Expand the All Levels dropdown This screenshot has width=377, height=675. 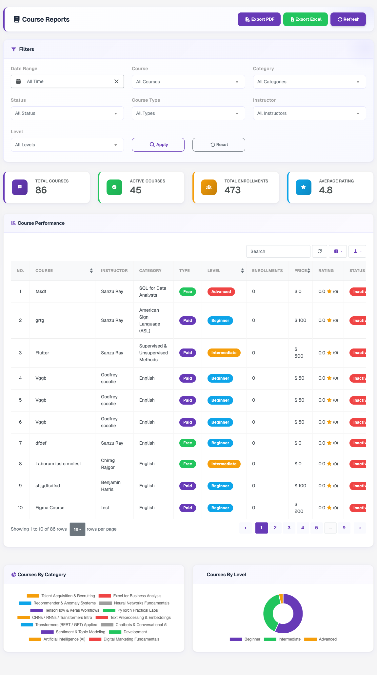point(67,145)
